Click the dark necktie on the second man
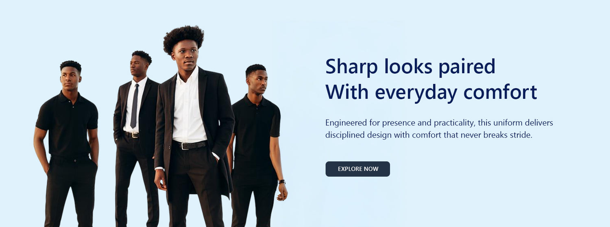The width and height of the screenshot is (610, 227). [x=134, y=106]
